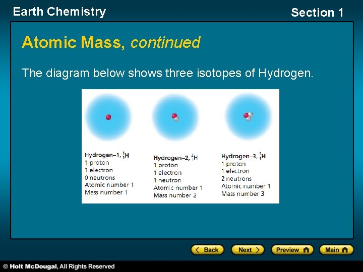Click 'Mass number 3' text
The height and width of the screenshot is (272, 363).
[243, 193]
